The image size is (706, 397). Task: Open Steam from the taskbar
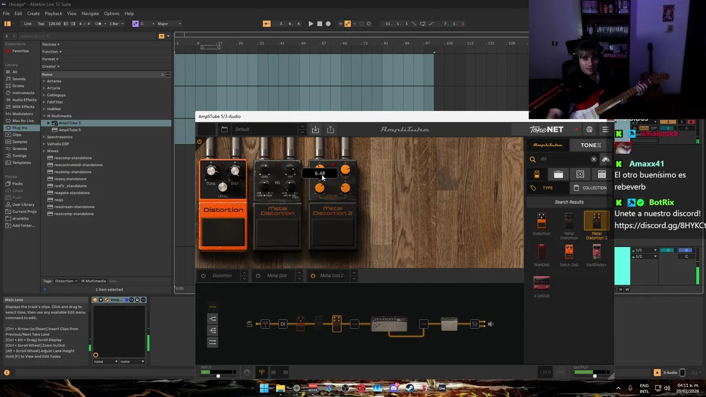(x=409, y=388)
